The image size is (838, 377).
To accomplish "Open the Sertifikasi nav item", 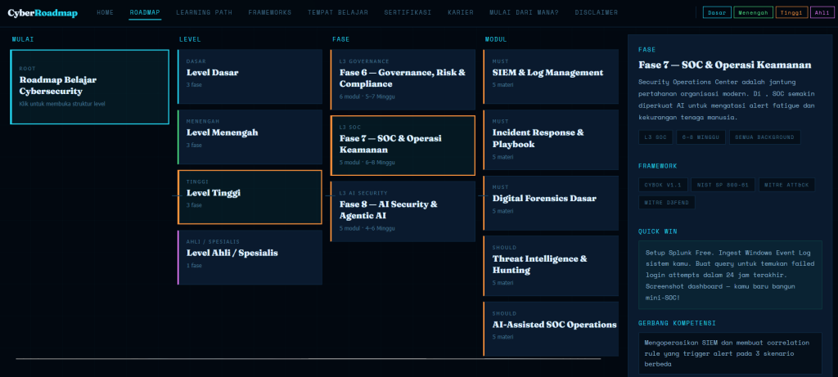I will pos(408,12).
